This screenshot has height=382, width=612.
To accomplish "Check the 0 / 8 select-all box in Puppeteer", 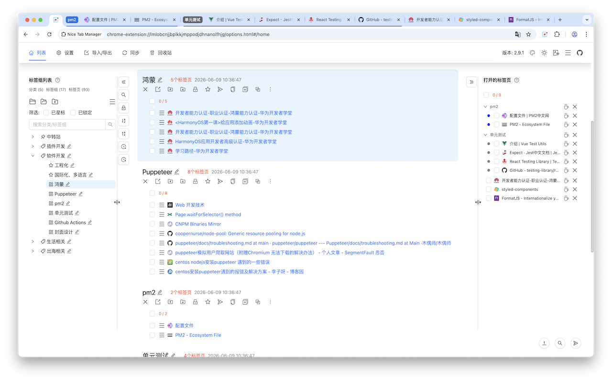I will (152, 193).
